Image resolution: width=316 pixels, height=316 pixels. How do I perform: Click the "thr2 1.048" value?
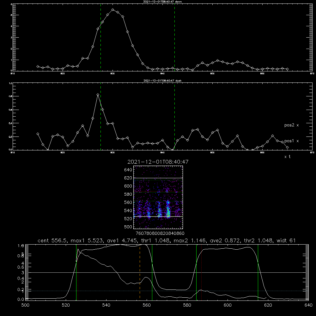(x=258, y=240)
